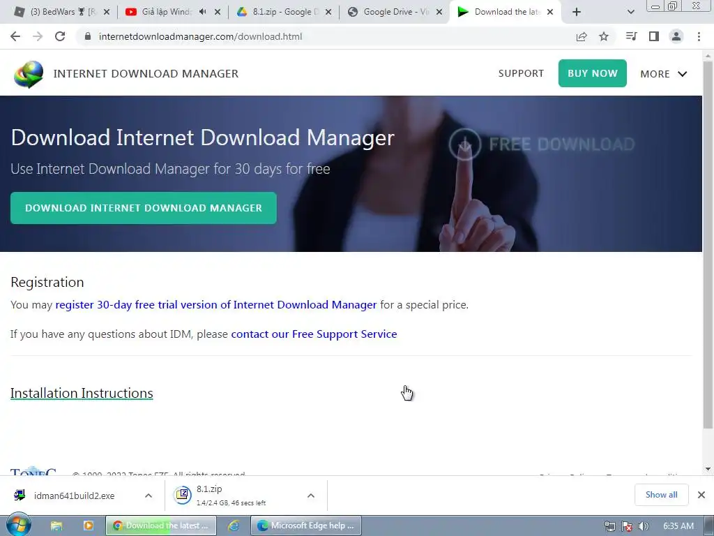Close the 8.1.zip Google Drive tab
The height and width of the screenshot is (536, 714).
(x=328, y=13)
